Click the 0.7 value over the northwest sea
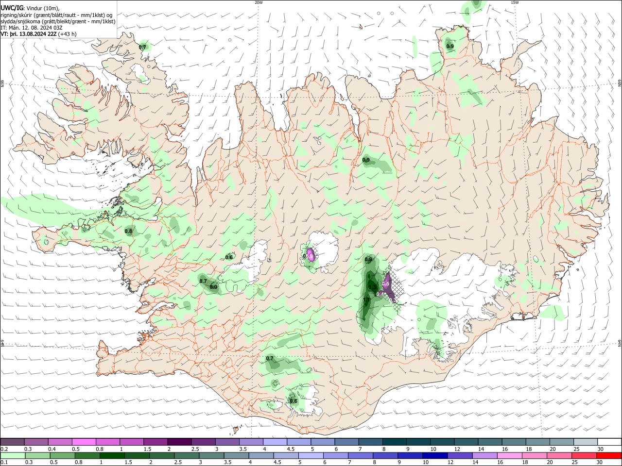The image size is (622, 466). (142, 47)
